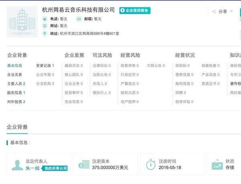Image resolution: width=241 pixels, height=184 pixels.
Task: Click 动产抵押 0 item
Action: [130, 102]
